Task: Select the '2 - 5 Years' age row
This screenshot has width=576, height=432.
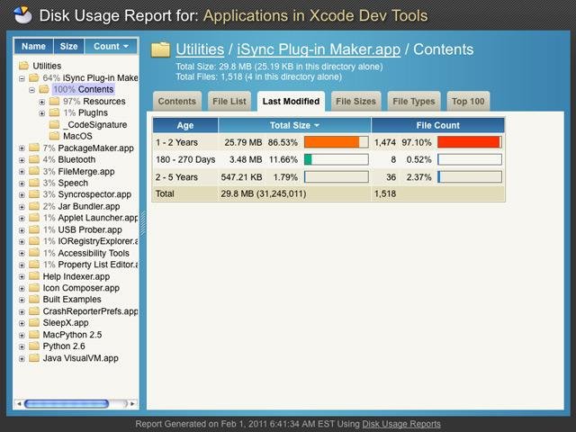Action: click(328, 177)
